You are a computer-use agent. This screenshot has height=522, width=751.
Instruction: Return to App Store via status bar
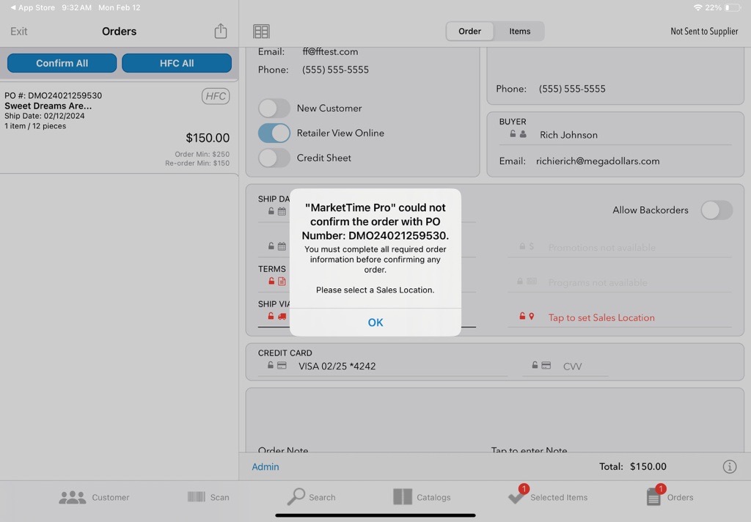tap(32, 7)
